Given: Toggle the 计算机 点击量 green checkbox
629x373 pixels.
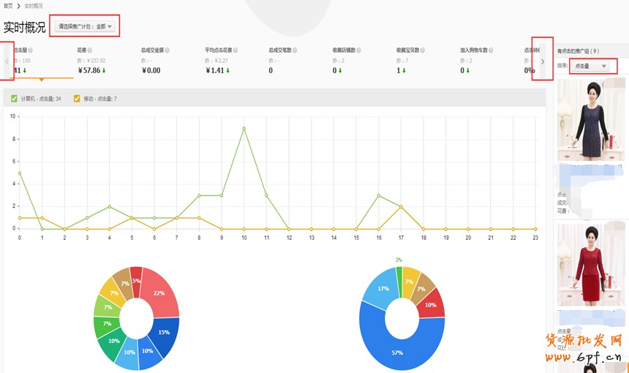Looking at the screenshot, I should pyautogui.click(x=14, y=98).
